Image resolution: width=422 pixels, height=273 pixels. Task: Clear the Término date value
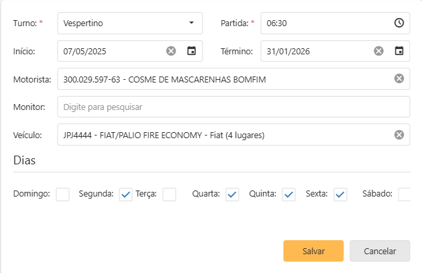[378, 51]
